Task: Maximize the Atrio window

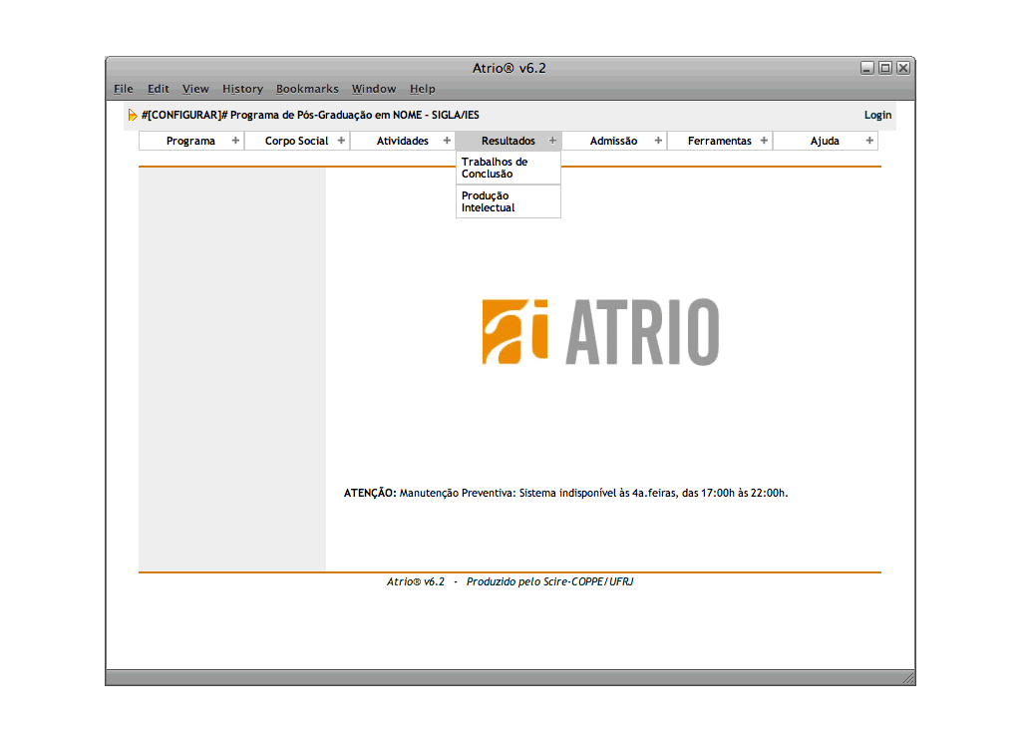Action: tap(884, 68)
